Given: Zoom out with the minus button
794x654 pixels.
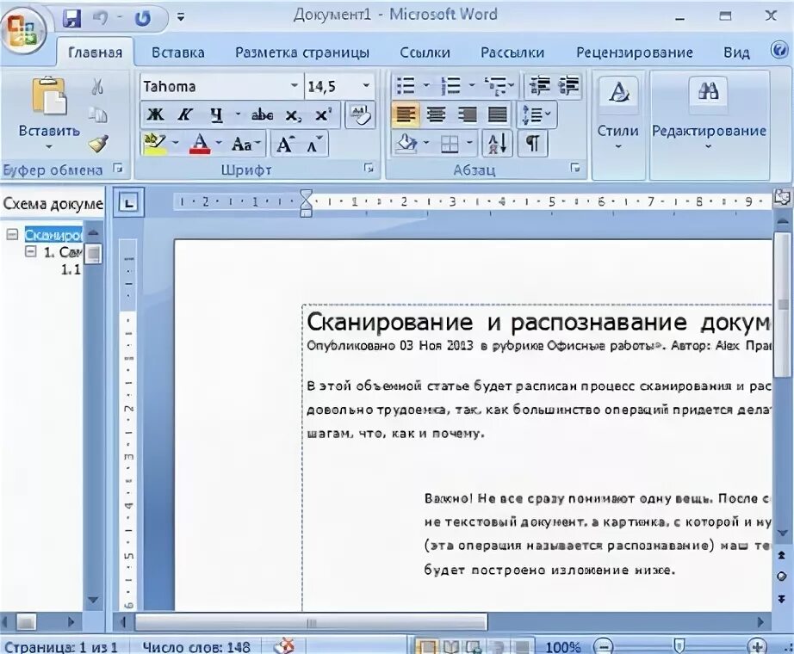Looking at the screenshot, I should point(603,646).
